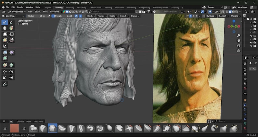Select the Brush tool in the left toolbar
The width and height of the screenshot is (258, 137).
(5, 22)
